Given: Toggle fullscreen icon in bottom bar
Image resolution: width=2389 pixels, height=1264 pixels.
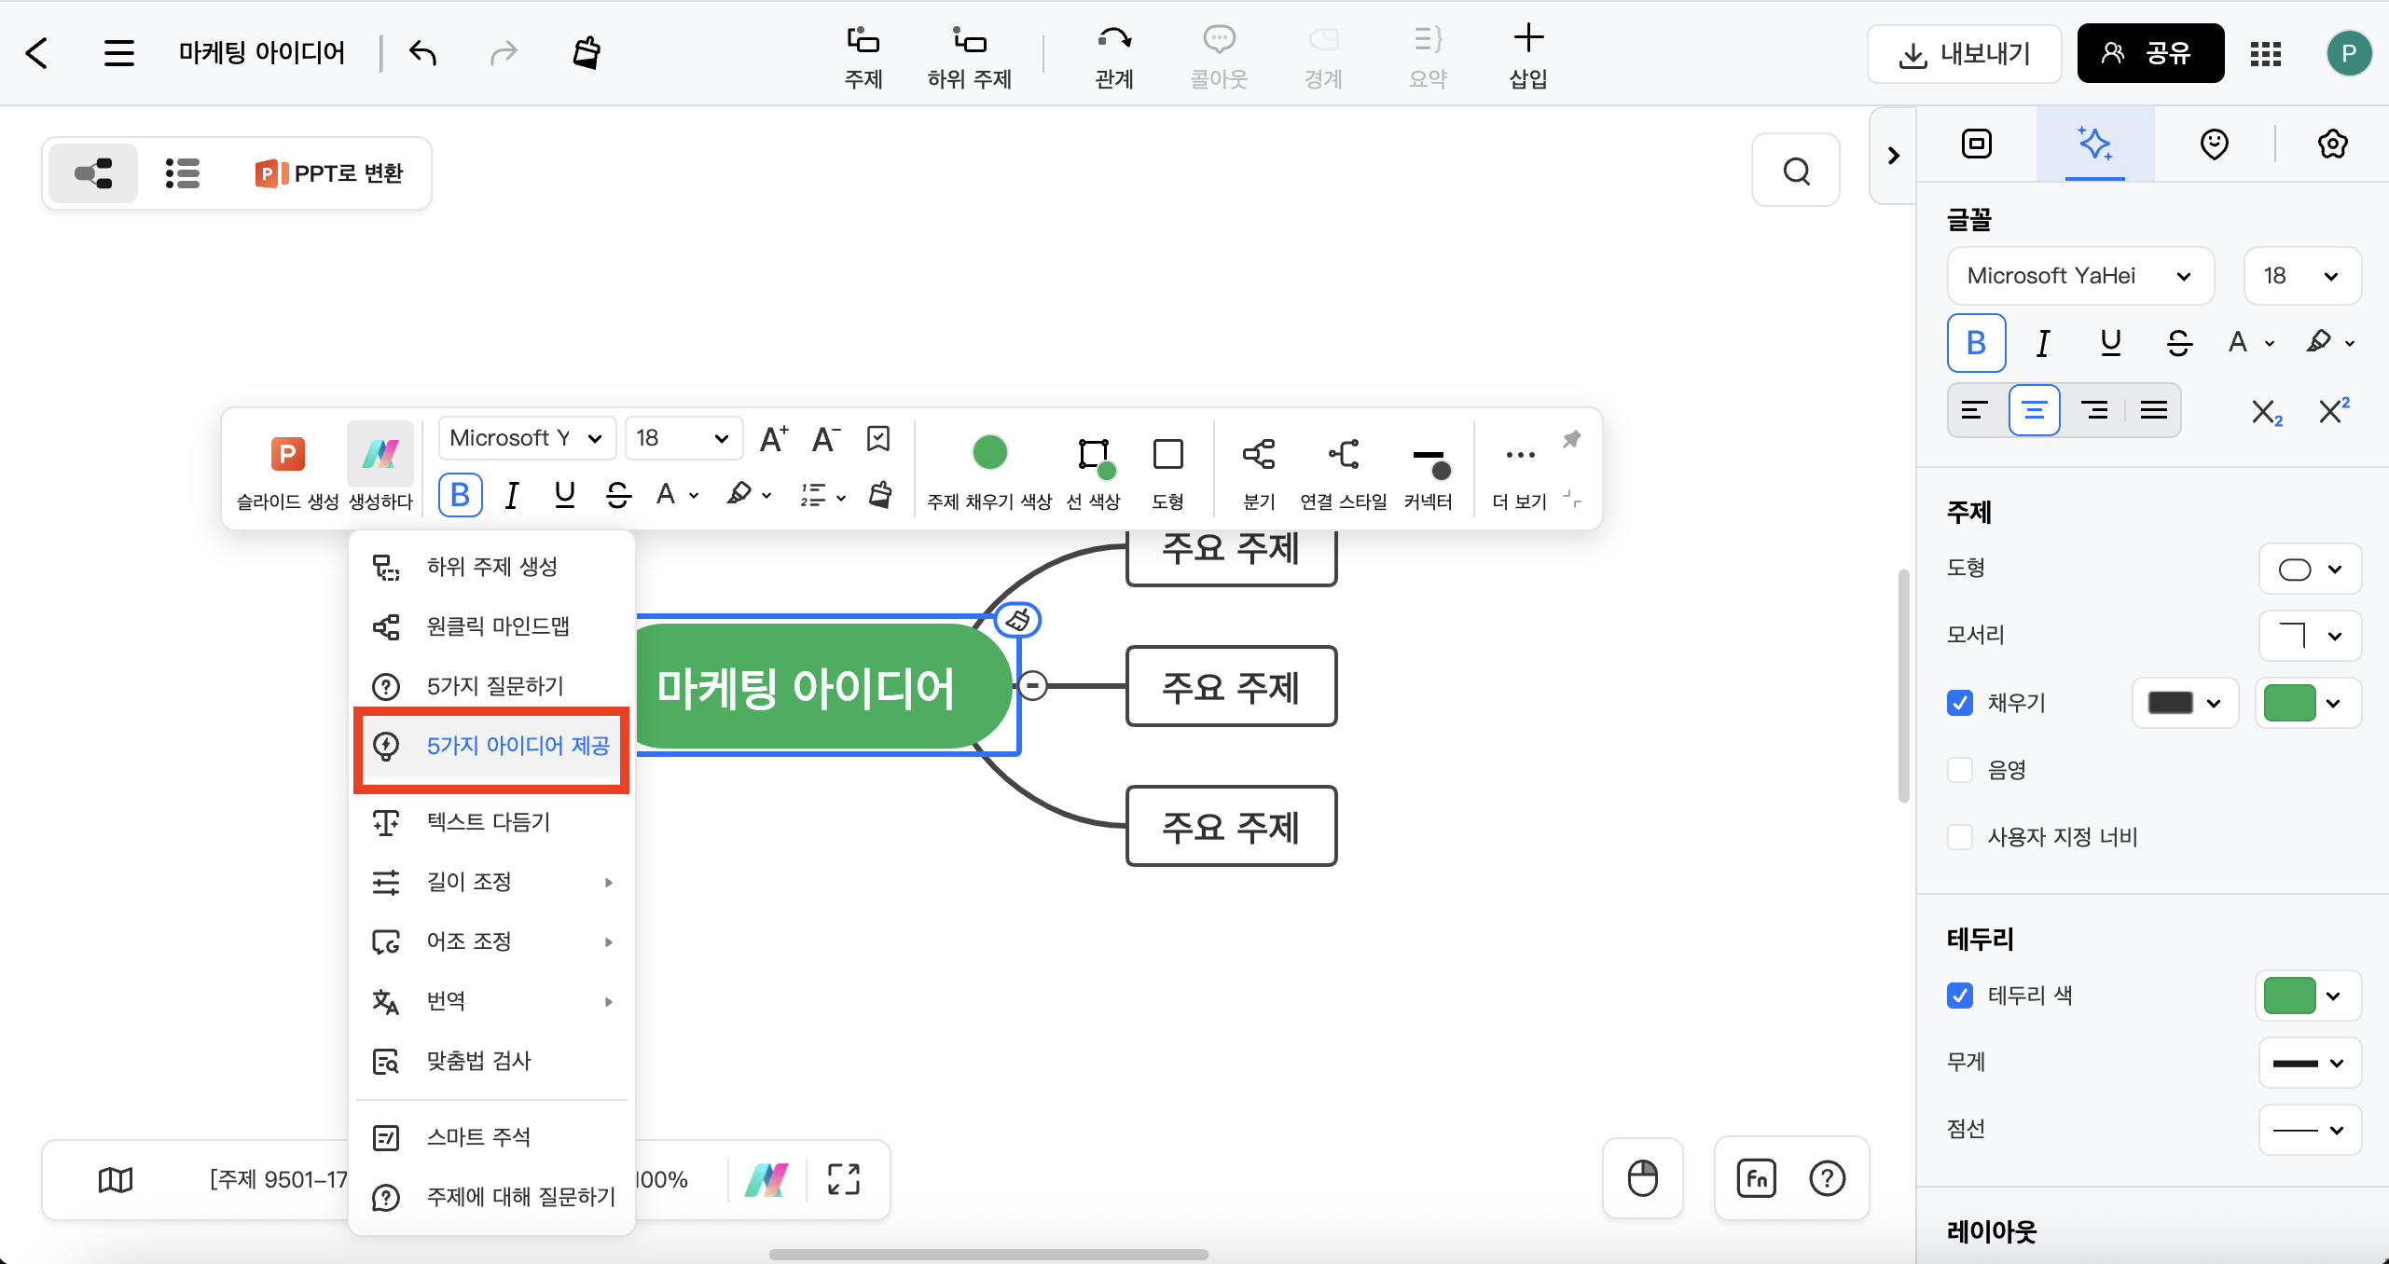Looking at the screenshot, I should (x=843, y=1179).
